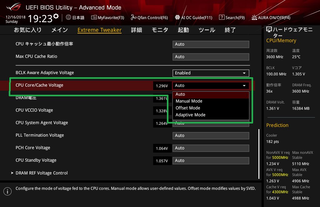Viewport: 320px width, 207px height.
Task: Choose Manual Mode option
Action: tap(211, 101)
